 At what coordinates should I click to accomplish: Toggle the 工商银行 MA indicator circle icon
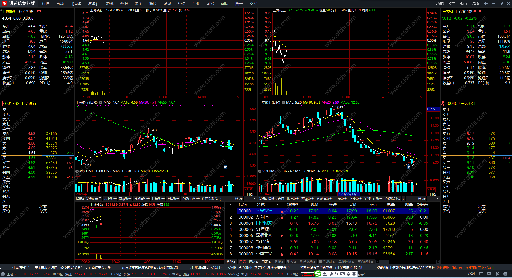point(101,102)
